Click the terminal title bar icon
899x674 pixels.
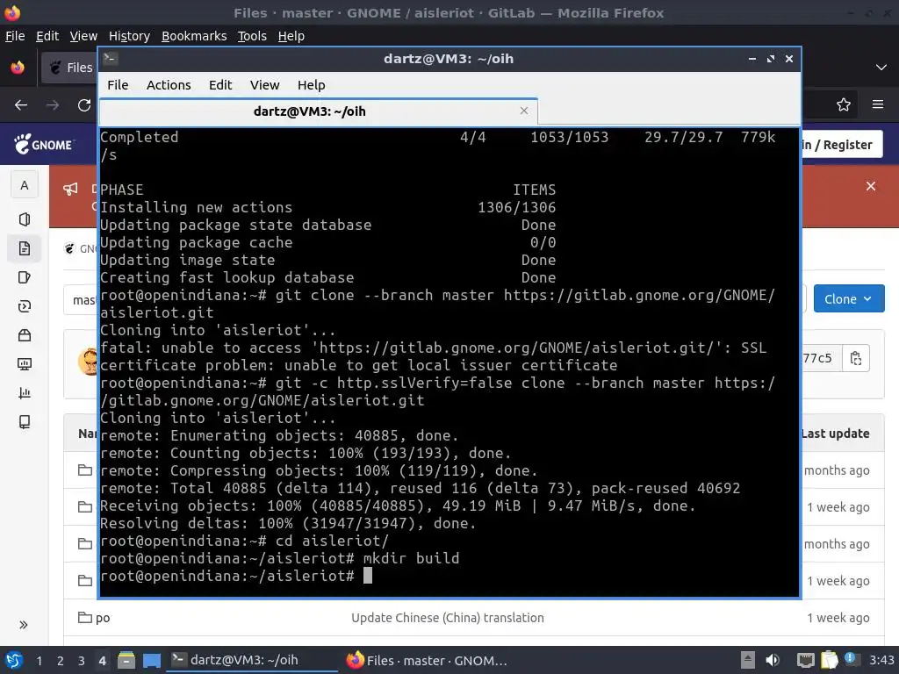point(110,59)
